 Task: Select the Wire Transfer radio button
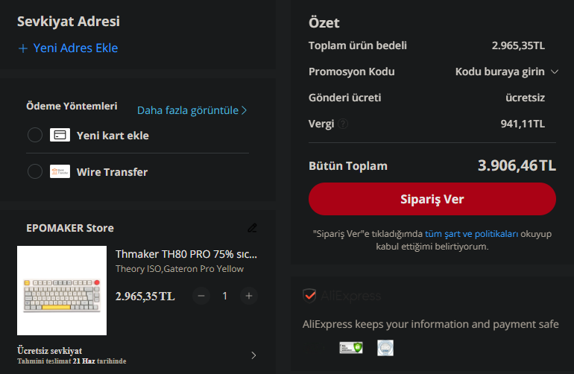tap(34, 172)
